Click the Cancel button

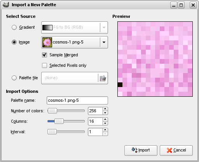tap(176, 150)
